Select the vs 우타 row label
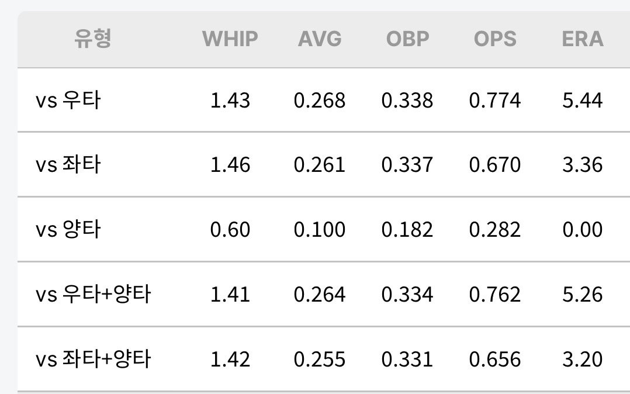This screenshot has height=394, width=630. 68,100
